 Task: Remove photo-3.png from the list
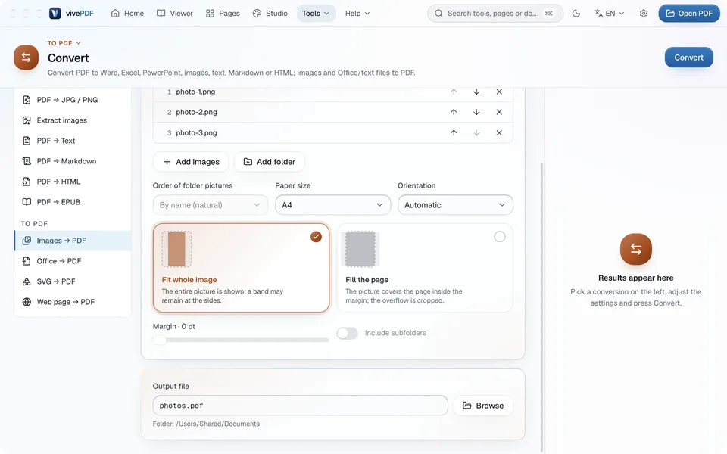pyautogui.click(x=499, y=133)
